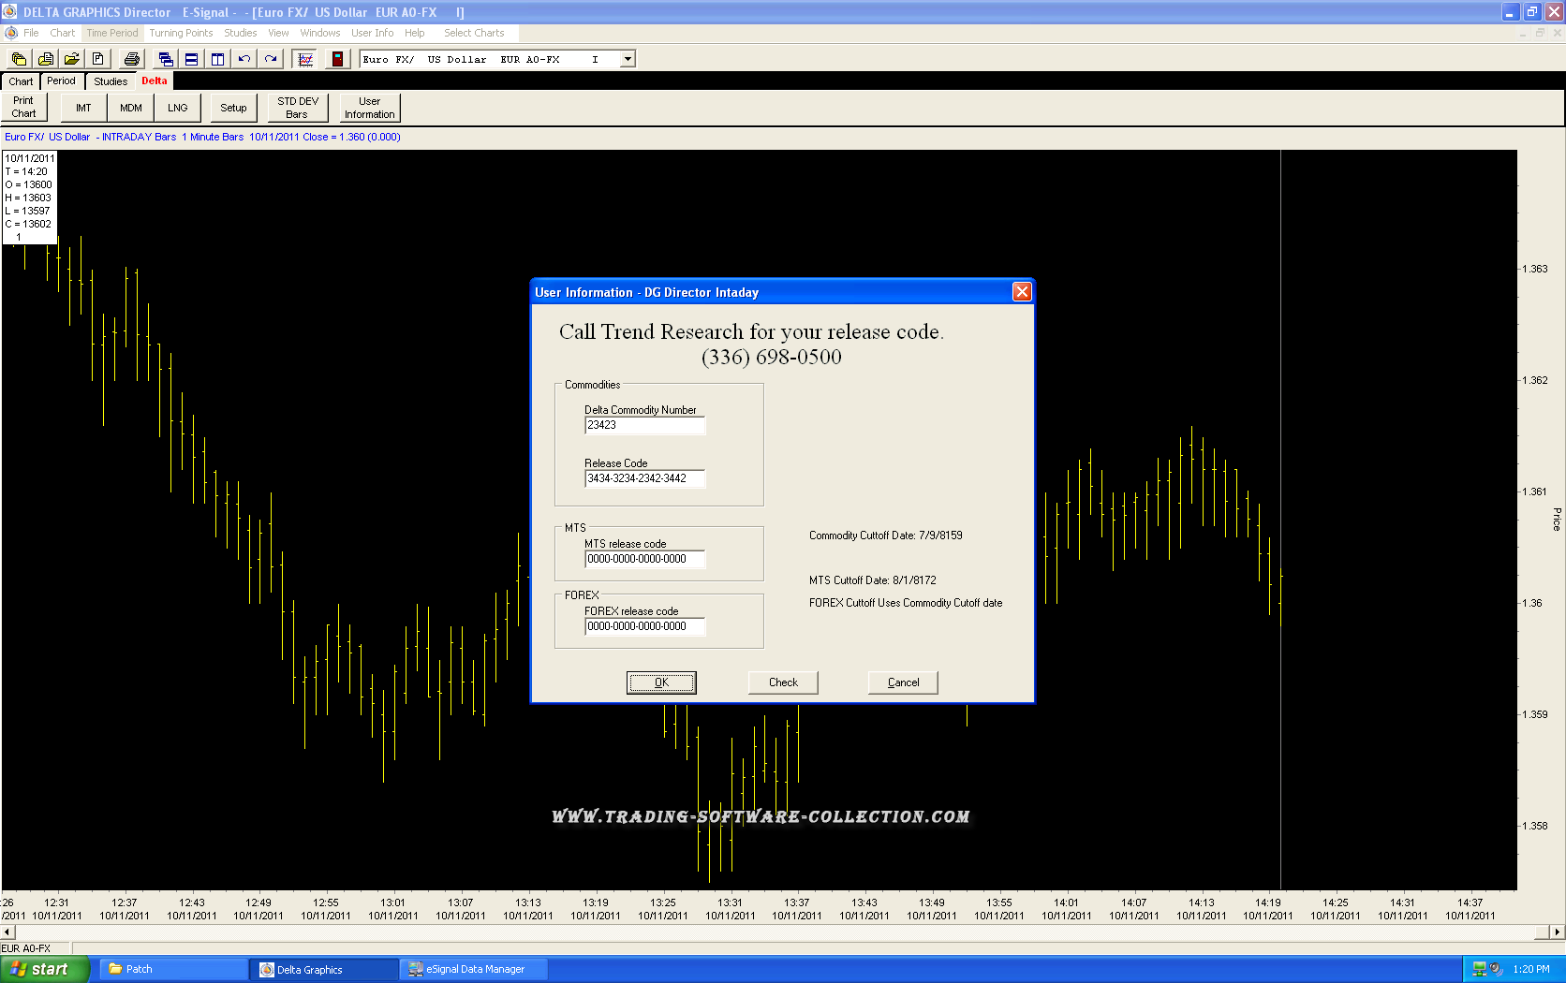Viewport: 1566px width, 983px height.
Task: Click the undo arrow toolbar icon
Action: click(244, 59)
